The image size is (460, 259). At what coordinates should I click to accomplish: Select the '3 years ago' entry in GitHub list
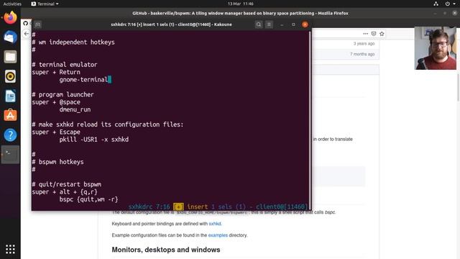click(x=364, y=43)
